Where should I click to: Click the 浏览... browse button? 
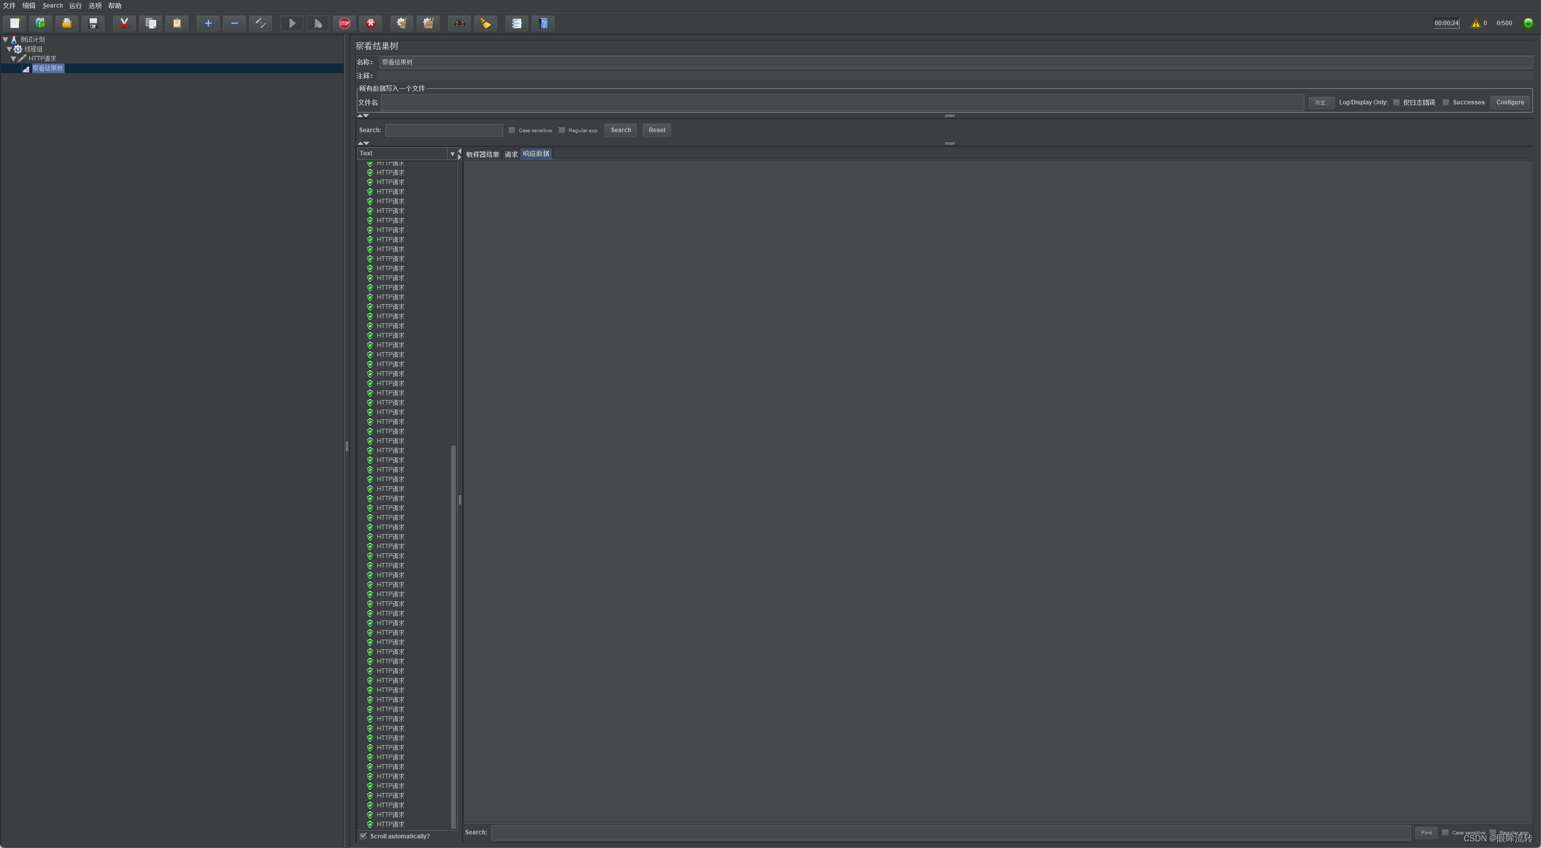coord(1322,103)
